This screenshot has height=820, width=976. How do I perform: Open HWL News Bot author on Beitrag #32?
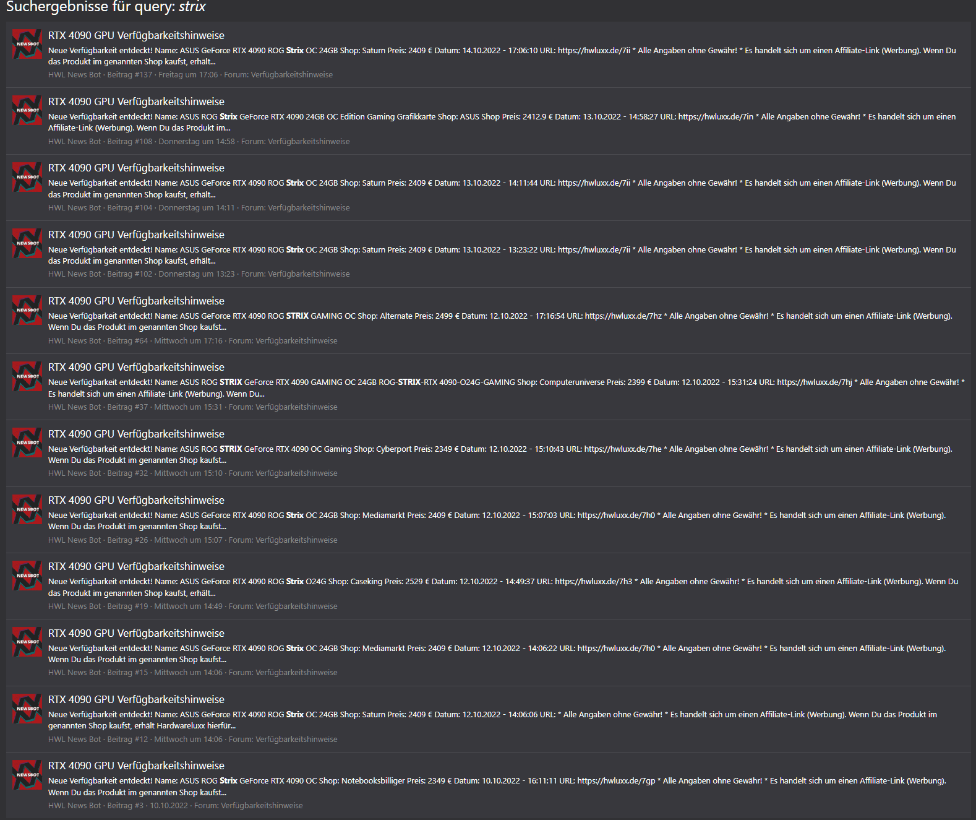pyautogui.click(x=74, y=473)
